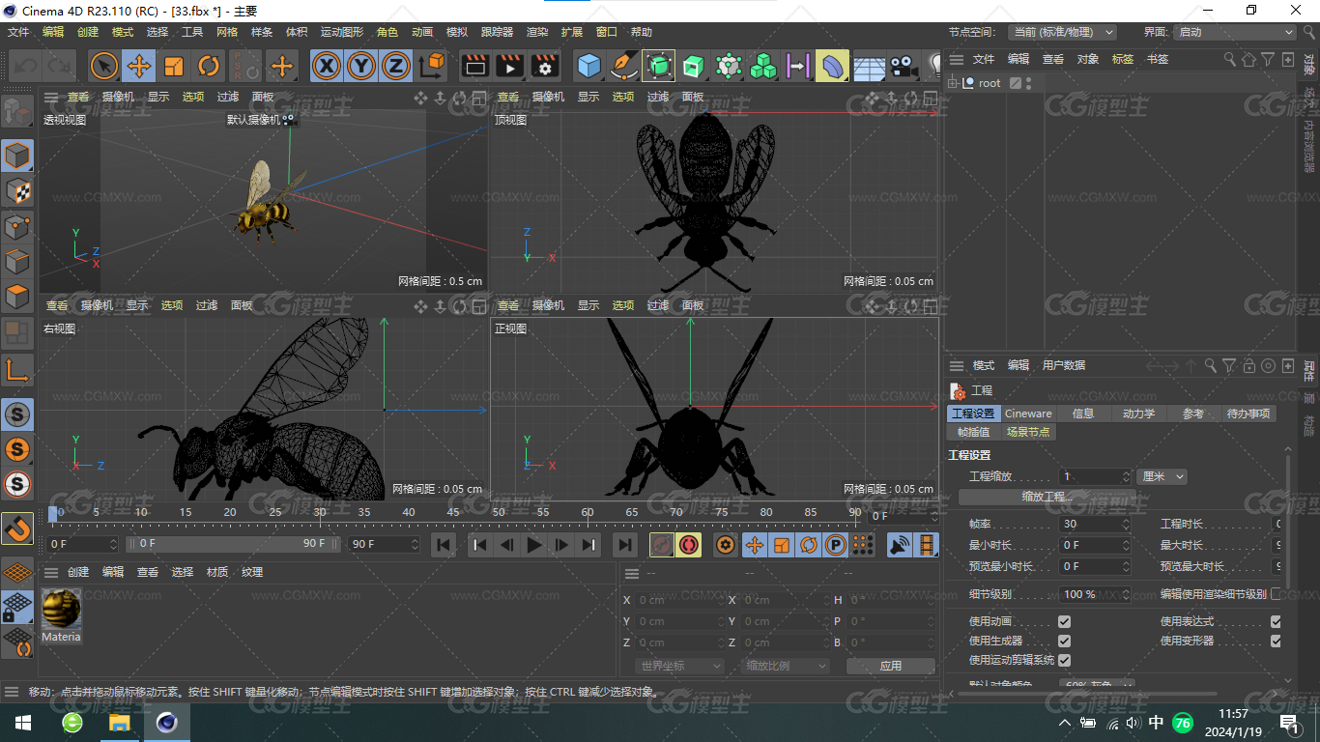This screenshot has width=1320, height=742.
Task: Click the 应用 apply button
Action: pyautogui.click(x=890, y=666)
